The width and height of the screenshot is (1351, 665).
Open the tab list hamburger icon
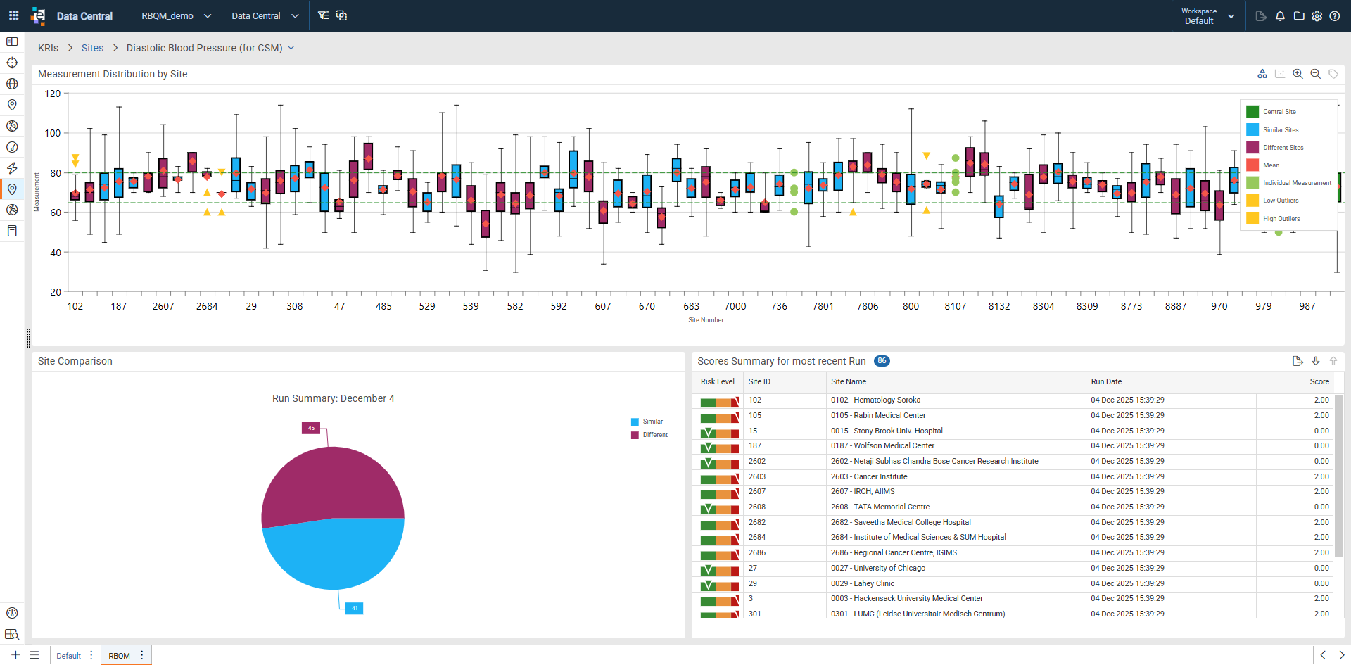(x=34, y=655)
